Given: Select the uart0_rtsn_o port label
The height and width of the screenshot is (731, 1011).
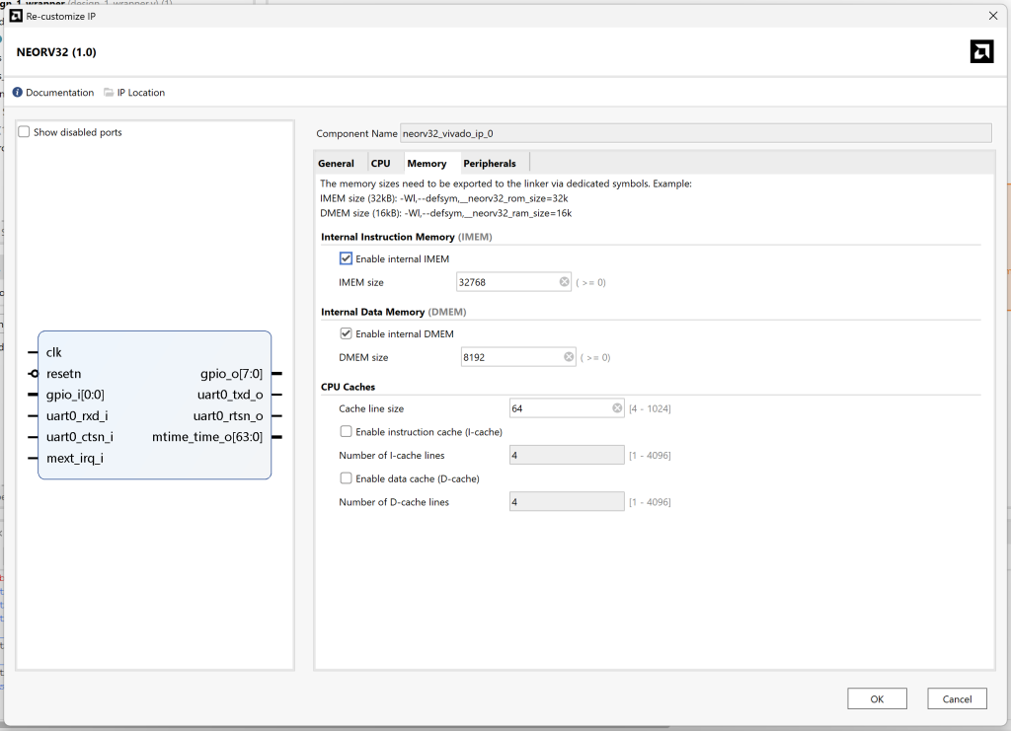Looking at the screenshot, I should (x=228, y=416).
